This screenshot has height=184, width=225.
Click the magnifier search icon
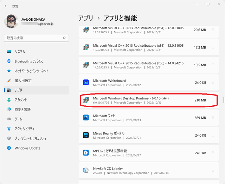point(64,38)
